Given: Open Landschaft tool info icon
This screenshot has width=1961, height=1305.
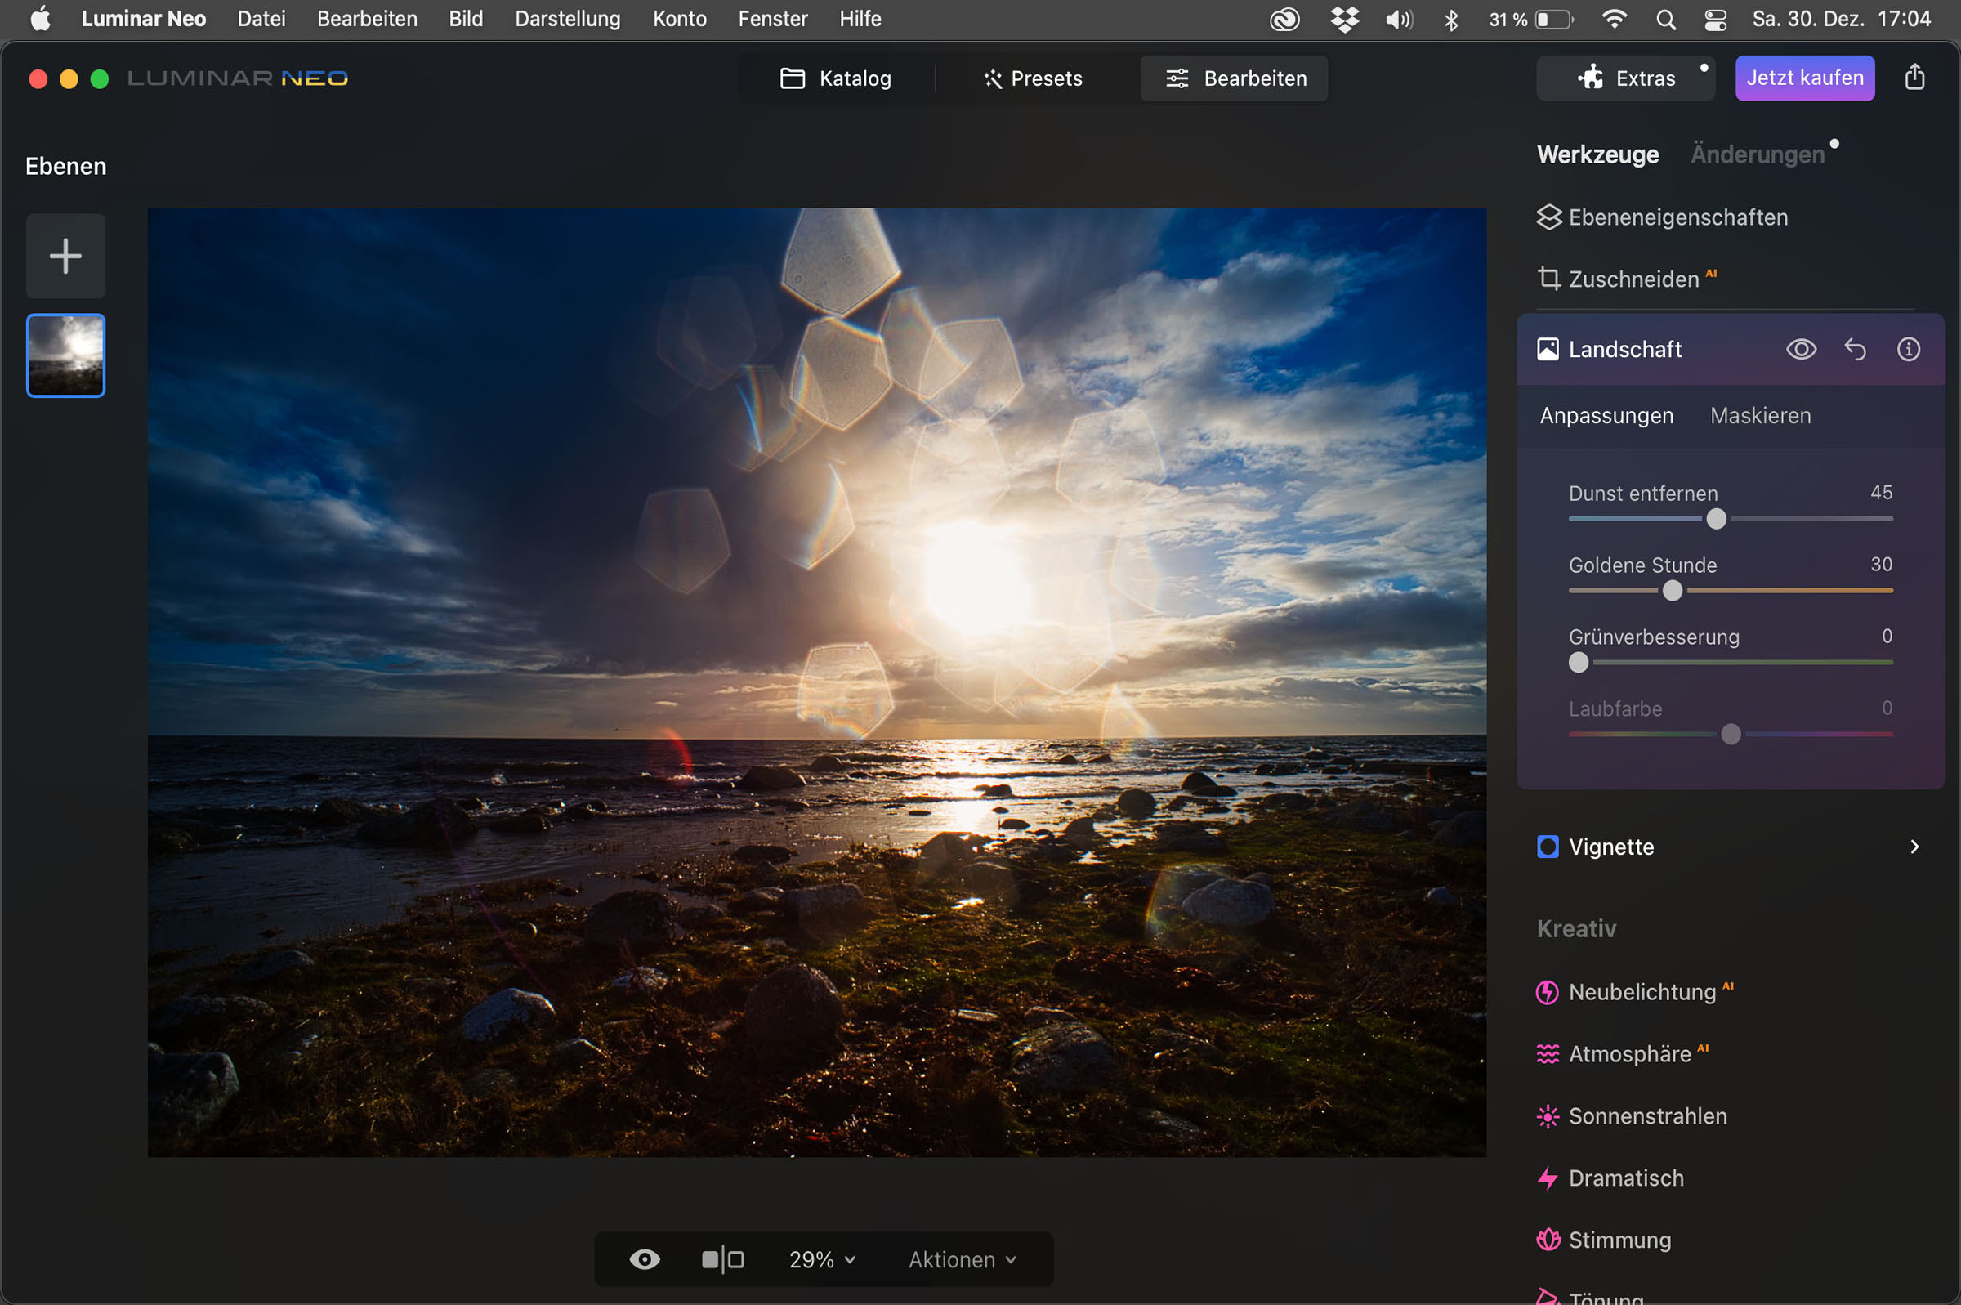Looking at the screenshot, I should pyautogui.click(x=1908, y=350).
